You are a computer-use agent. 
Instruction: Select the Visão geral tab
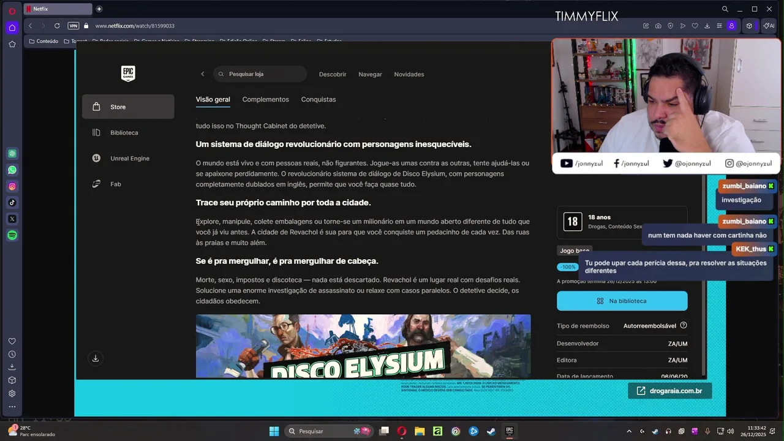click(213, 99)
